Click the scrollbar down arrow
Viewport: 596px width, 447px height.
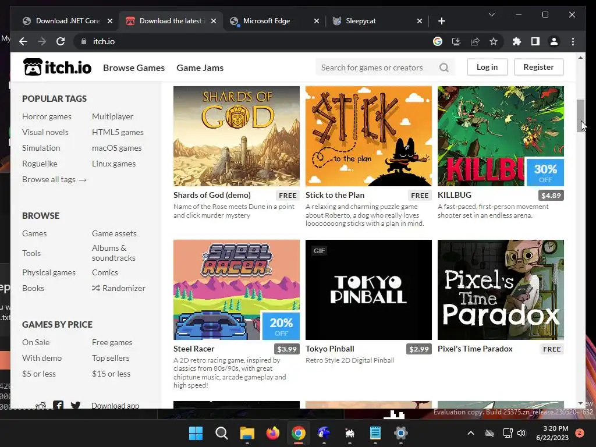pyautogui.click(x=580, y=403)
